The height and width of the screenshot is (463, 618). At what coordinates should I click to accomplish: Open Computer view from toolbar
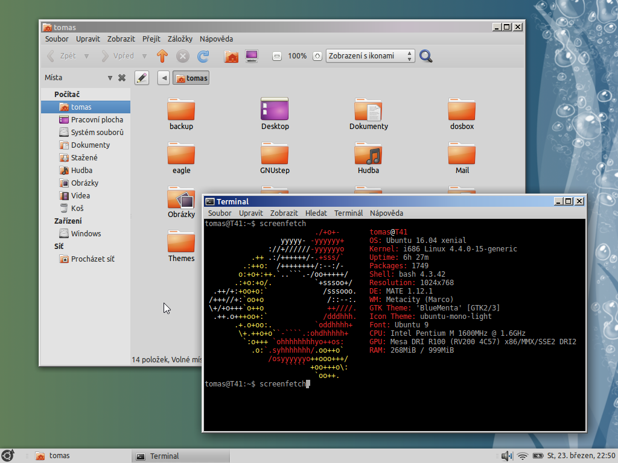pyautogui.click(x=252, y=56)
